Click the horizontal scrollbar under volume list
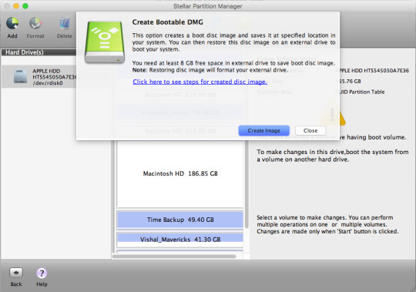Screen dimensions: 416x292 tap(174, 257)
